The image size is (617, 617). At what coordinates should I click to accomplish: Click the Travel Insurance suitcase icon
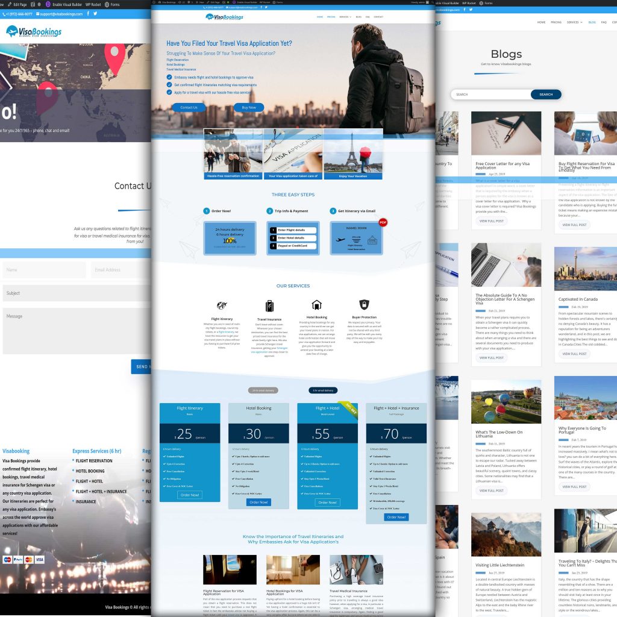269,305
